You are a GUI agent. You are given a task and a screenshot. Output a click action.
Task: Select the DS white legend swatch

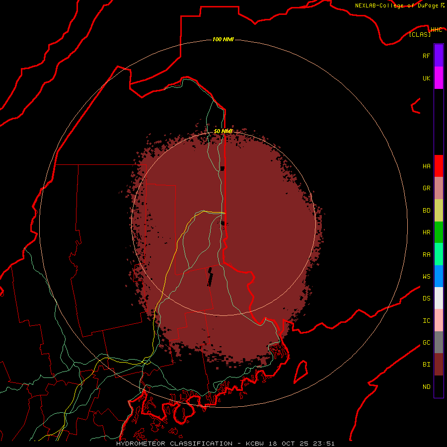[439, 298]
